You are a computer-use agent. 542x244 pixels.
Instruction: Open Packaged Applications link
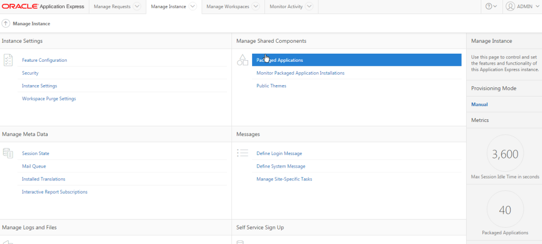280,60
